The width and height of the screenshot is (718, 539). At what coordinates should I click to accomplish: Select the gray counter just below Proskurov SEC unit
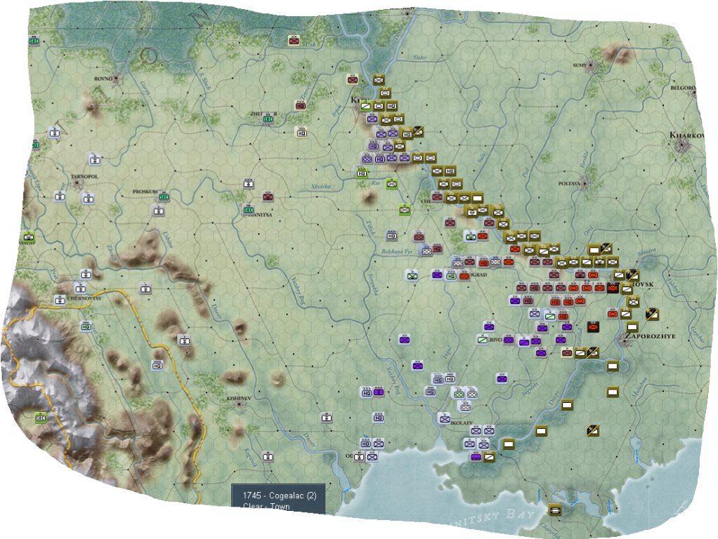(159, 211)
